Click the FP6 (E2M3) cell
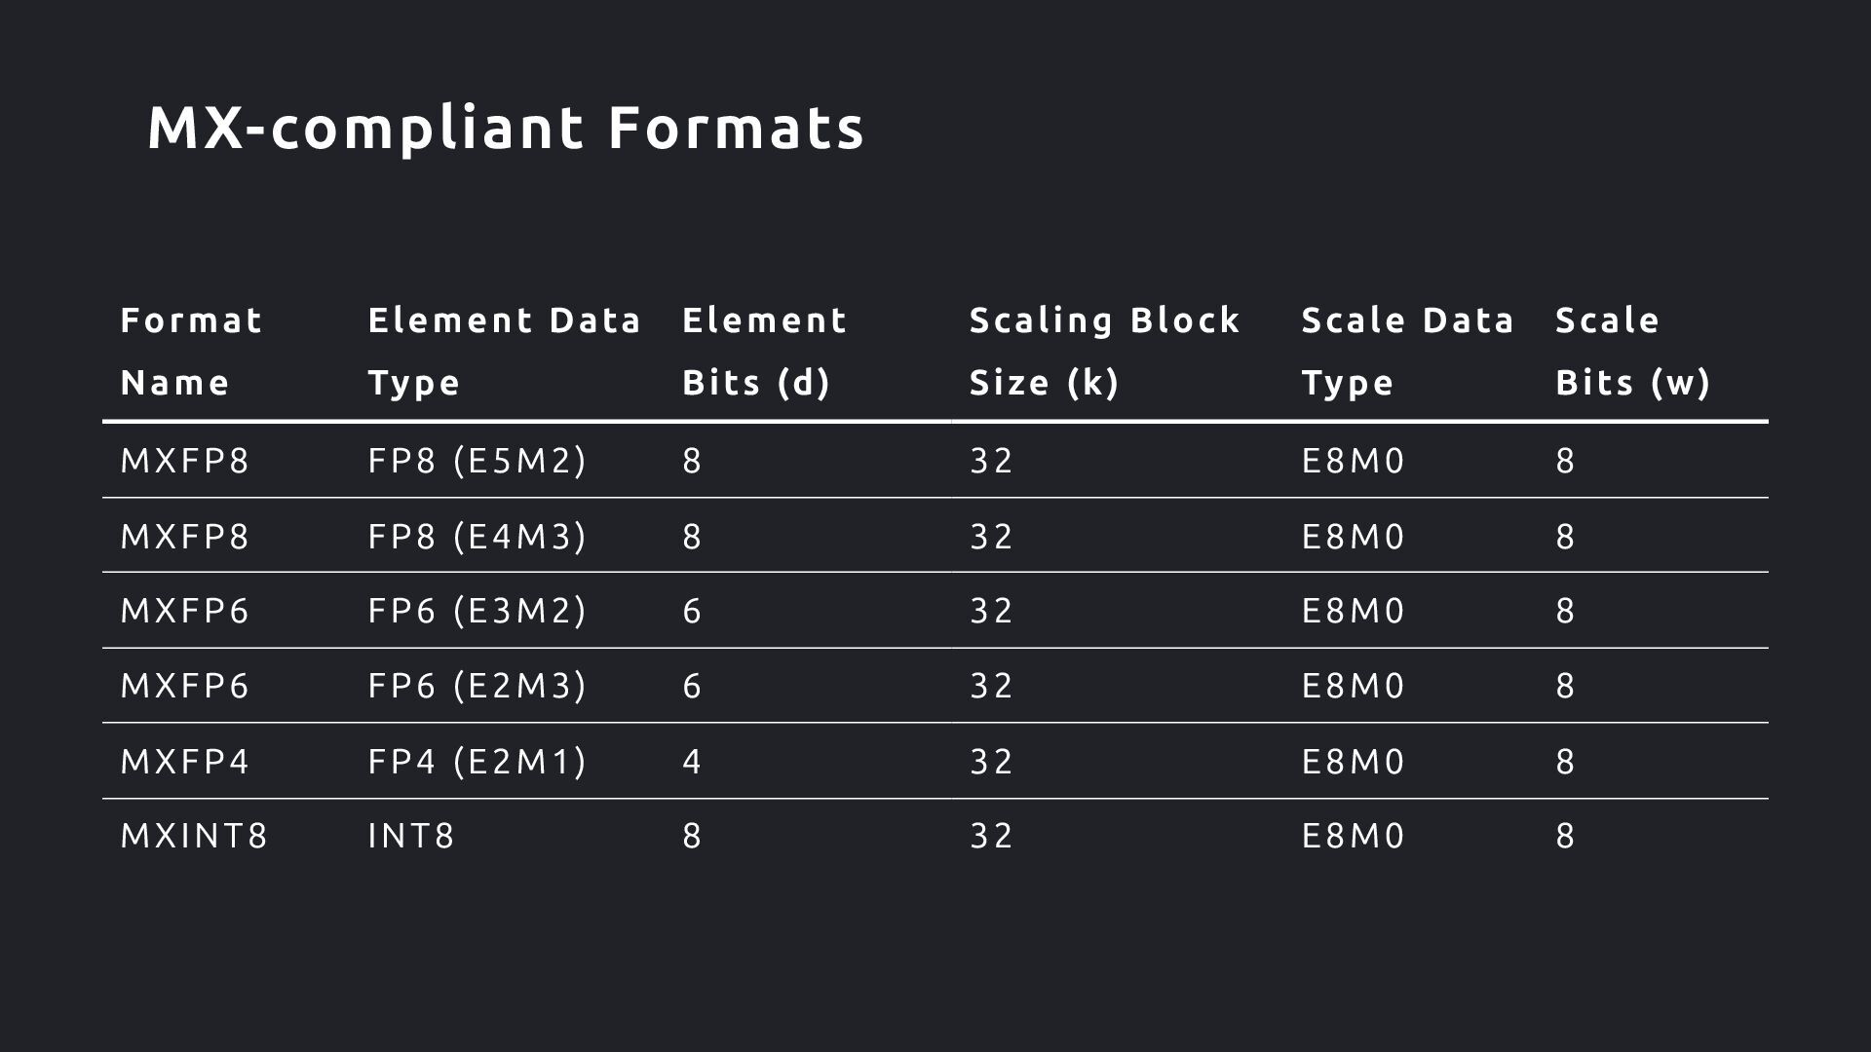This screenshot has height=1052, width=1871. pos(477,686)
